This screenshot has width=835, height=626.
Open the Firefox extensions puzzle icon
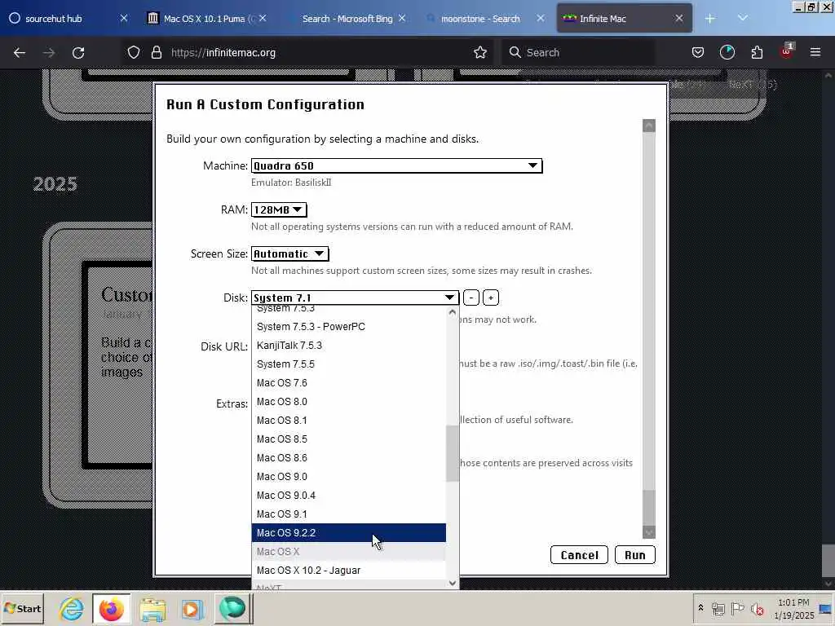pyautogui.click(x=757, y=53)
